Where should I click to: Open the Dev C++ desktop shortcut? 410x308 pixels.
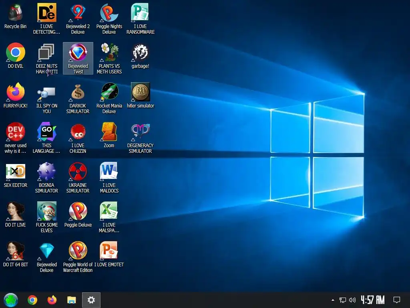coord(16,138)
